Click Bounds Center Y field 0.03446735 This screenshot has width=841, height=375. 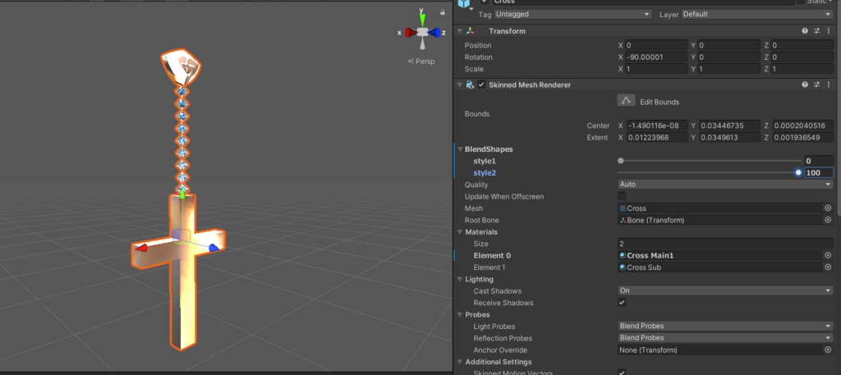[x=729, y=126]
